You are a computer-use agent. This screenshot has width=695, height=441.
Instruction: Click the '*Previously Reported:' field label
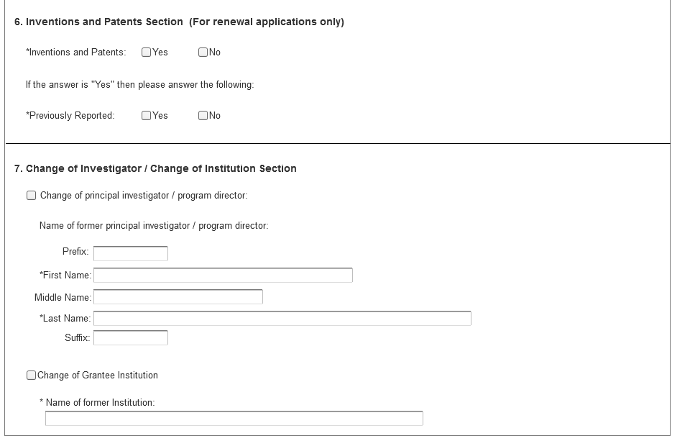point(70,115)
